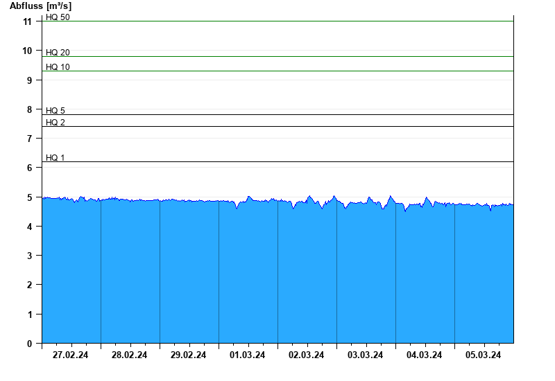Click the y-axis value 6
The image size is (555, 381).
click(x=29, y=168)
